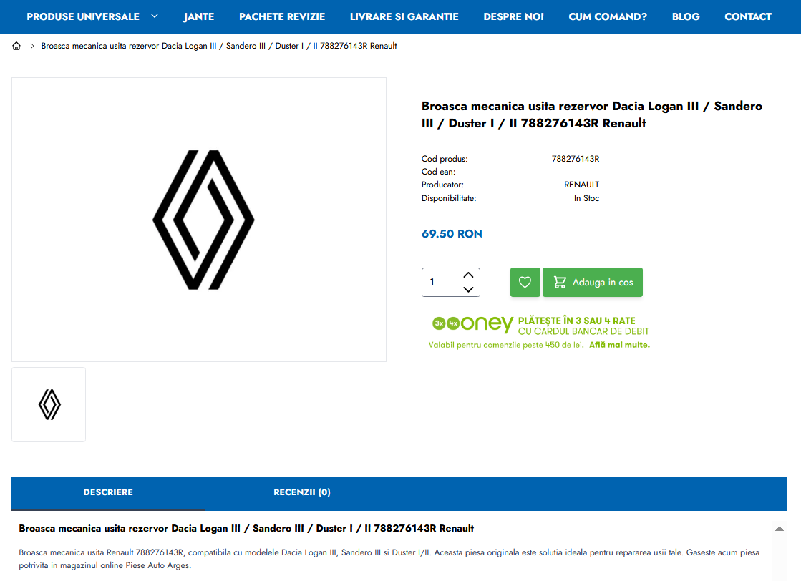Add product to wishlist with heart icon
Viewport: 801px width, 581px height.
click(525, 282)
